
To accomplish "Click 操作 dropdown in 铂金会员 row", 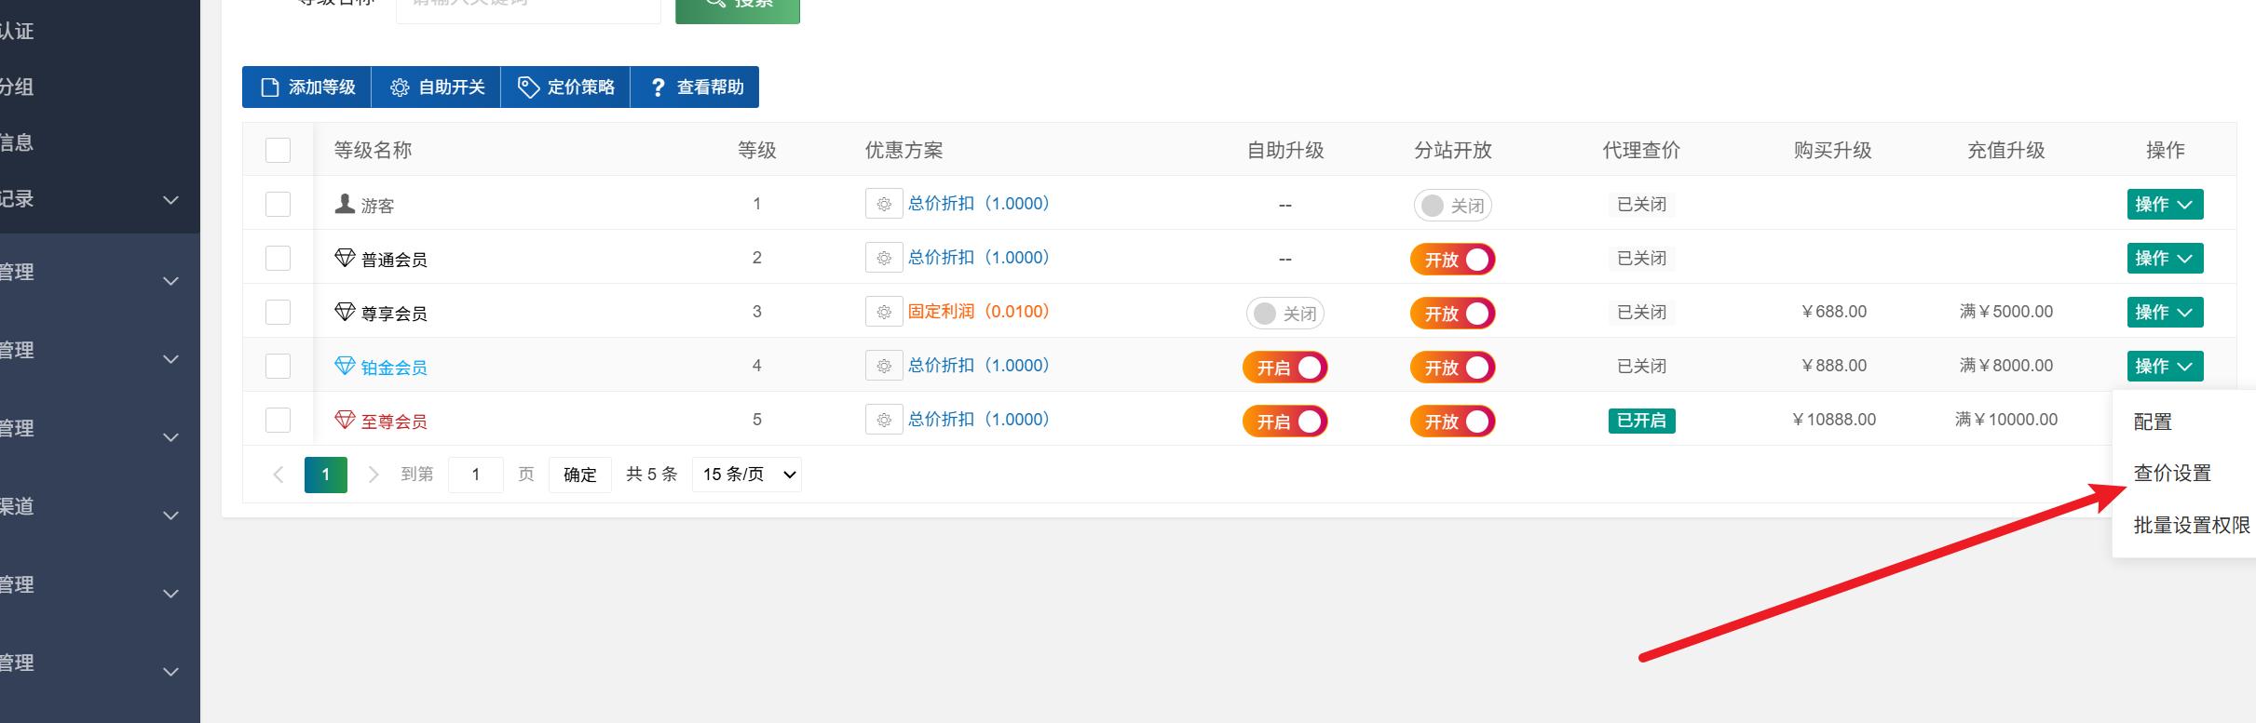I will (2165, 366).
